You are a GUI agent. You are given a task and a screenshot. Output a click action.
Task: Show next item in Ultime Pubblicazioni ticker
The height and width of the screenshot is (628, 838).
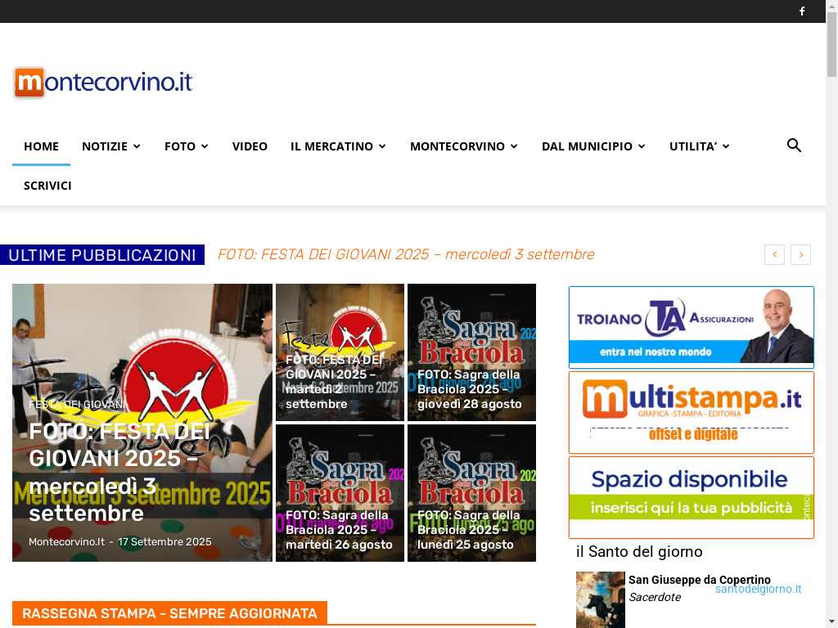[800, 255]
